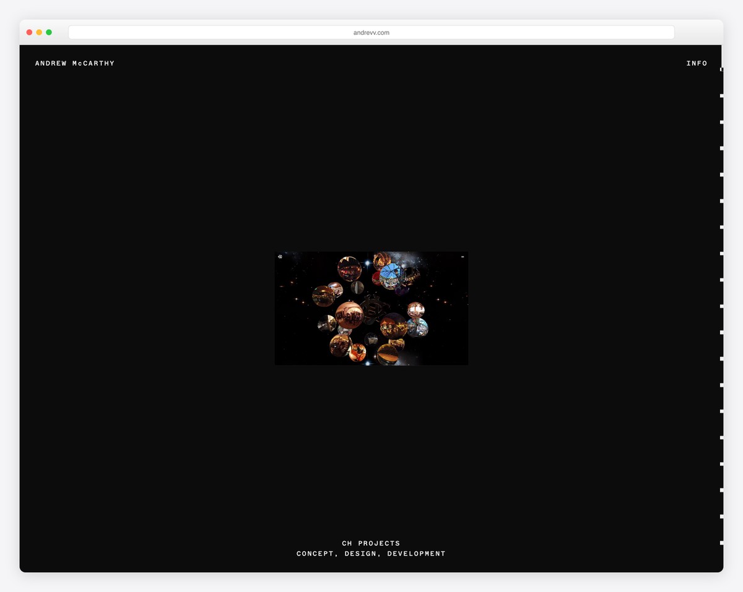
Task: Select the first marker on the right-edge rail
Action: [721, 70]
